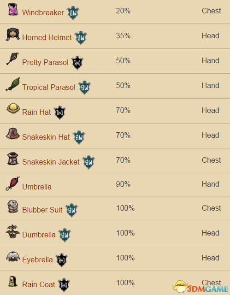Screen dimensions: 230x295
Task: Follow the Dumbrella text link
Action: (x=39, y=235)
